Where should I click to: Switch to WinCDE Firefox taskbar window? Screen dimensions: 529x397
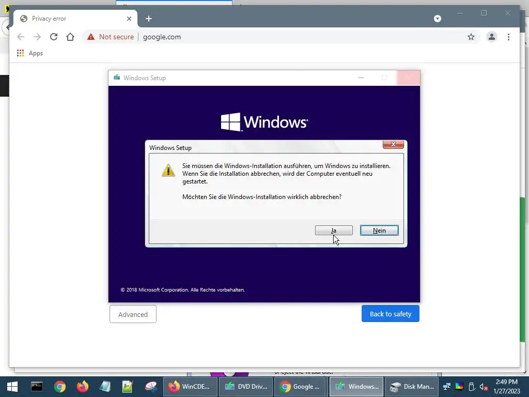click(x=190, y=387)
